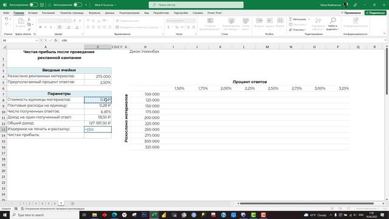
Task: Click the Insert Function fx icon
Action: point(55,40)
